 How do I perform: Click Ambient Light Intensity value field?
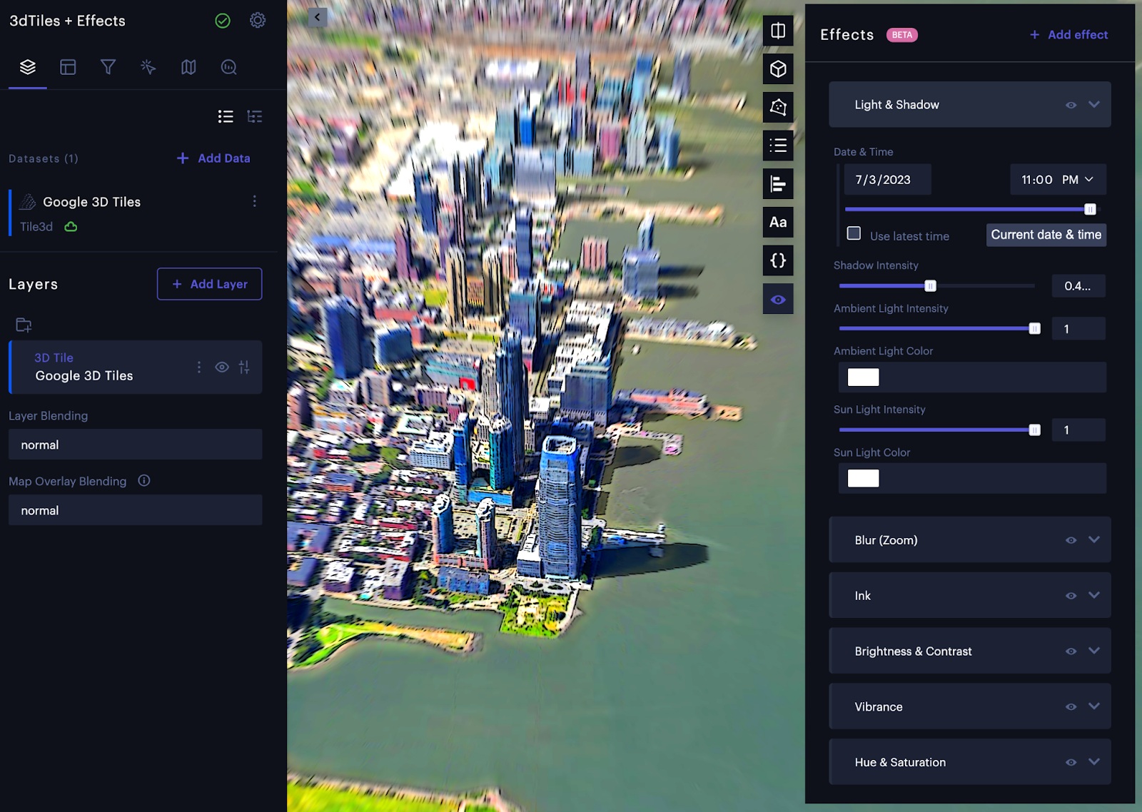click(x=1078, y=329)
